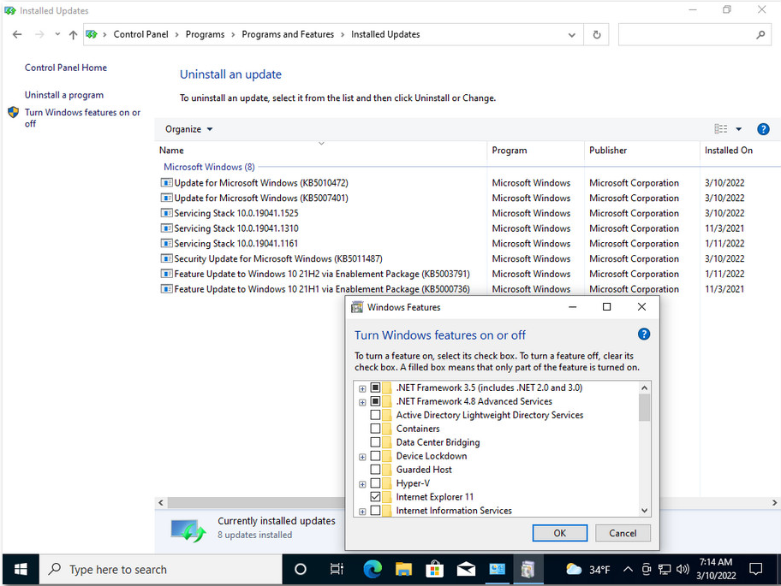Viewport: 781px width, 586px height.
Task: Select Servicing Stack 10.0.19041.1161 icon
Action: pos(166,243)
